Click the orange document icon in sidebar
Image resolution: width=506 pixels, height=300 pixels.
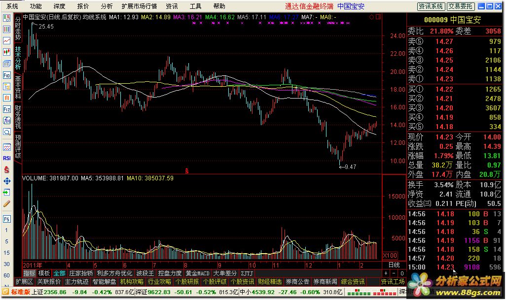pos(7,98)
